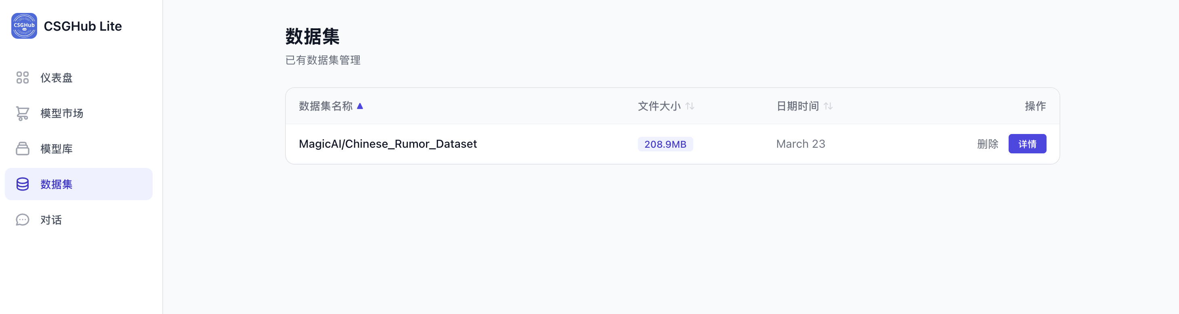
Task: Click the datasets database icon
Action: pyautogui.click(x=23, y=184)
